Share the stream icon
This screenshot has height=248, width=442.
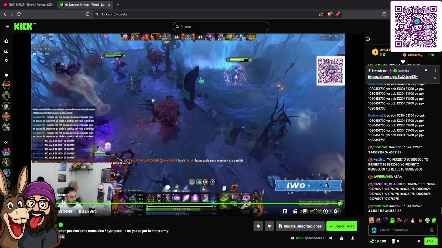[x=330, y=238]
